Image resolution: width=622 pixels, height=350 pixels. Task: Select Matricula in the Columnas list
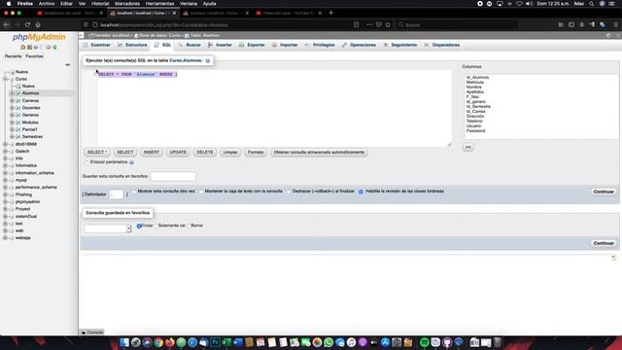point(475,82)
